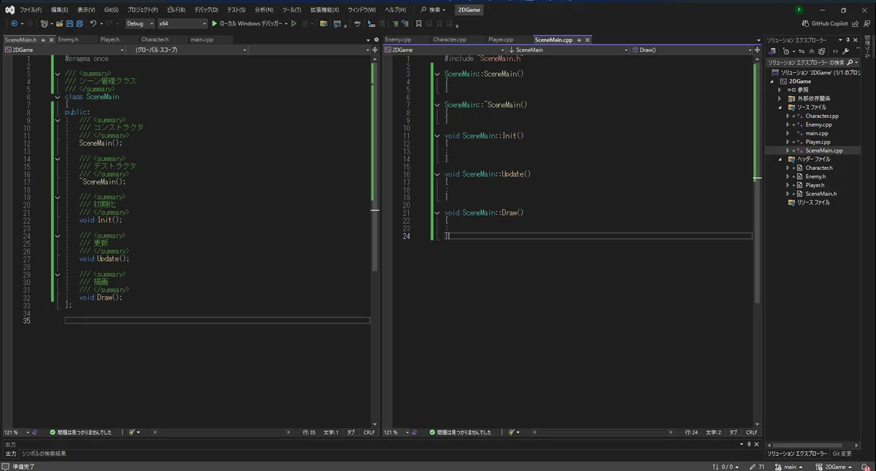Collapse the source files folder node

[780, 107]
